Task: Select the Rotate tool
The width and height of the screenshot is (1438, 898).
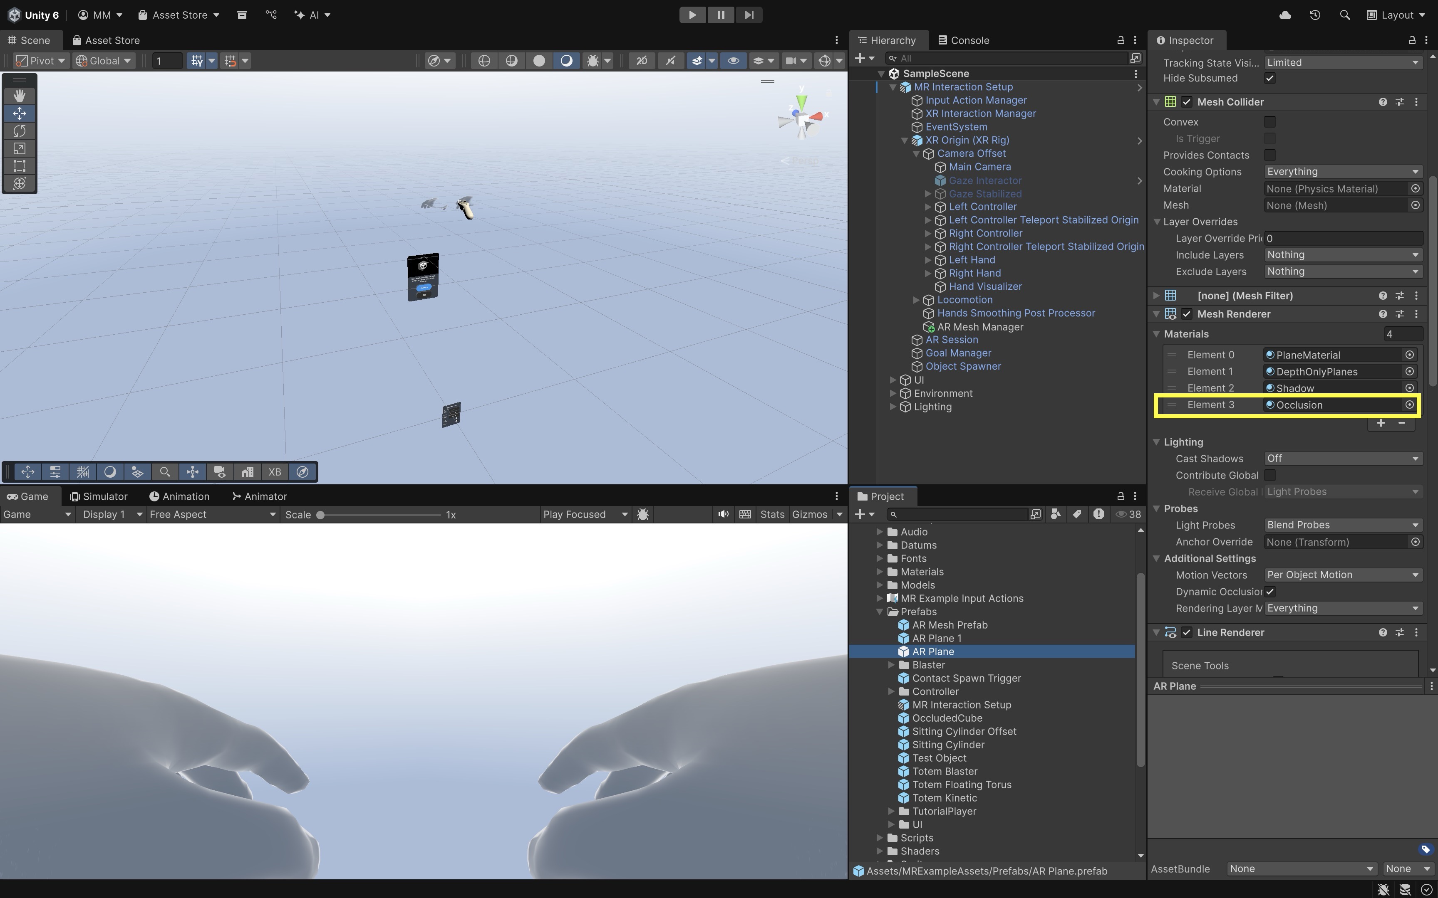Action: [x=19, y=131]
